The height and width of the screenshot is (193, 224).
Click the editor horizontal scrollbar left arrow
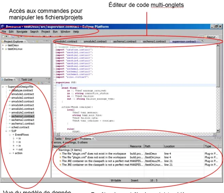pos(58,134)
